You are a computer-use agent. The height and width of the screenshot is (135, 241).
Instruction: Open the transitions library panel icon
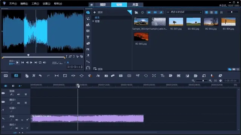click(x=88, y=31)
